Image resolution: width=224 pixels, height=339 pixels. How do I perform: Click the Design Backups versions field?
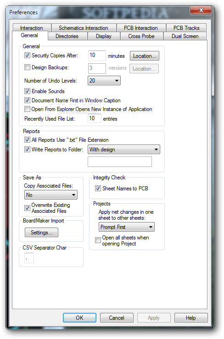tap(97, 68)
